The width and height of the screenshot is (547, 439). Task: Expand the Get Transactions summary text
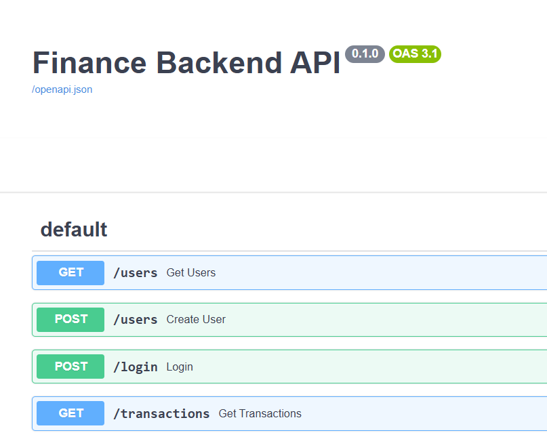pos(260,413)
